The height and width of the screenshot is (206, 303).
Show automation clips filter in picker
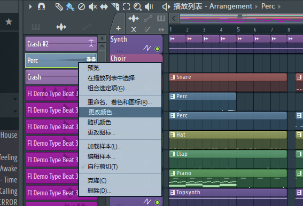(87, 27)
